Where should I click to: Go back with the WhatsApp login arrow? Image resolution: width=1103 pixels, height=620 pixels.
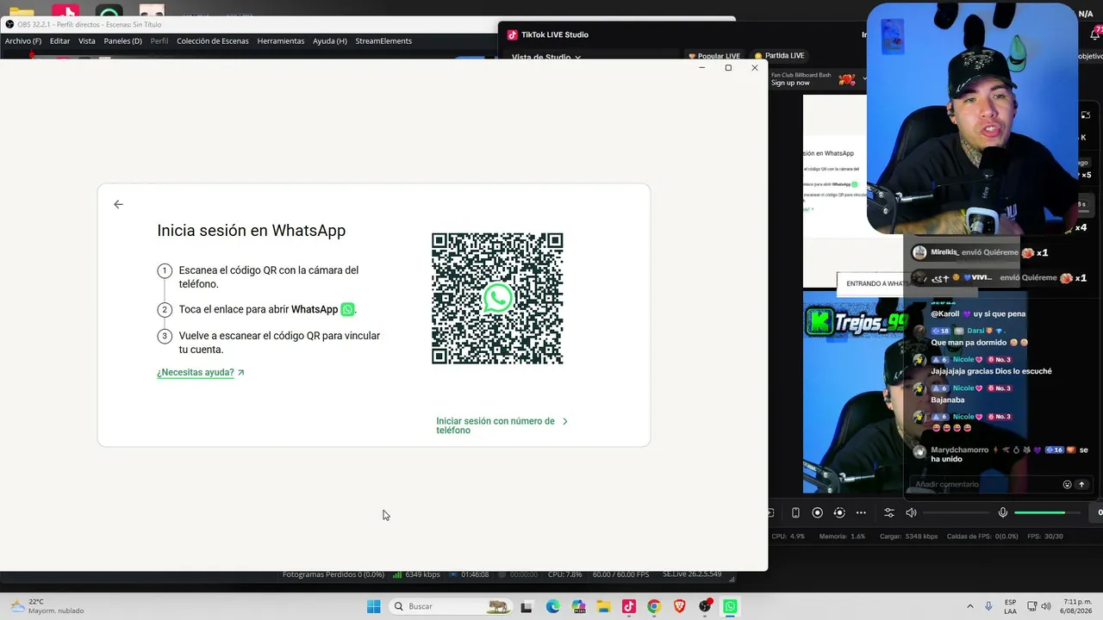coord(118,205)
